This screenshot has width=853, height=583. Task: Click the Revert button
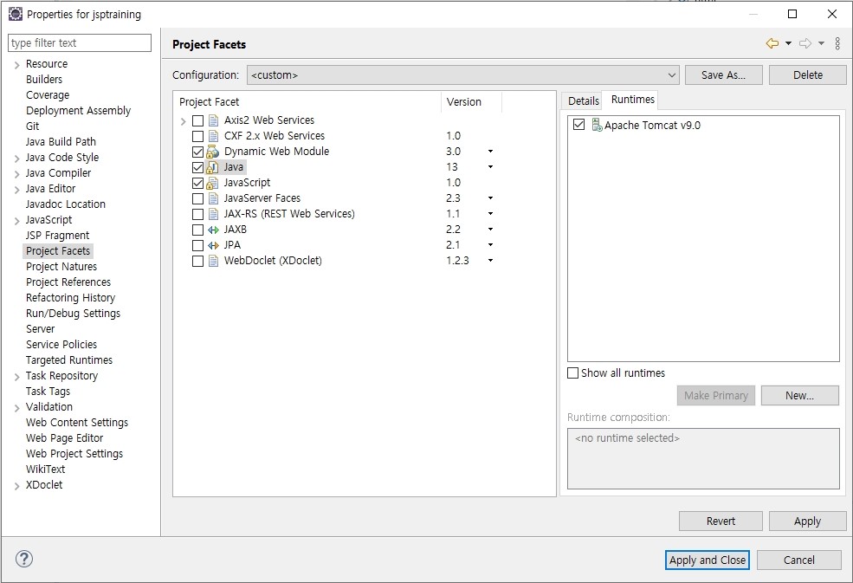click(721, 521)
